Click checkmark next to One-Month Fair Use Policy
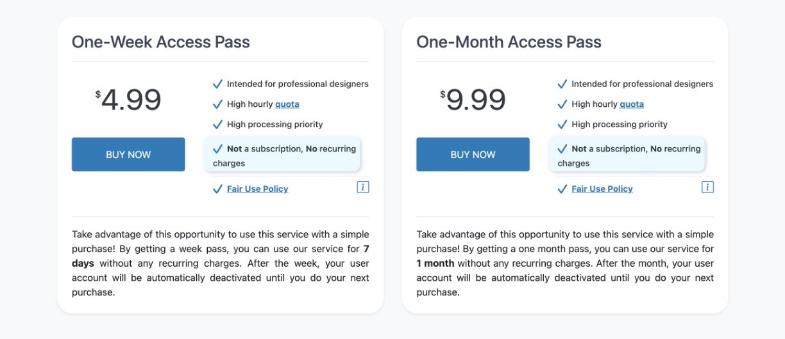 [x=562, y=189]
